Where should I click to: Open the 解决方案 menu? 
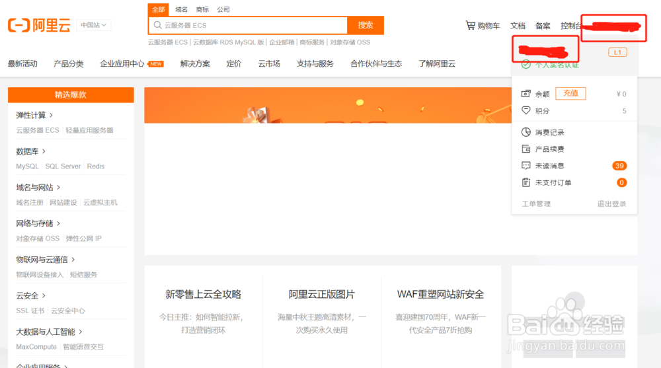195,63
